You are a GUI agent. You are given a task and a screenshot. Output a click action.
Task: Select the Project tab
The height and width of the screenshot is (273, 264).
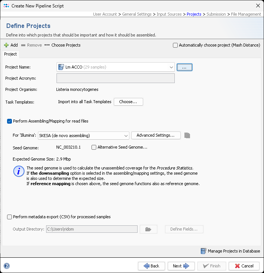pyautogui.click(x=10, y=54)
